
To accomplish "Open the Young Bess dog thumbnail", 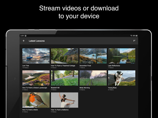I will point(122,78).
